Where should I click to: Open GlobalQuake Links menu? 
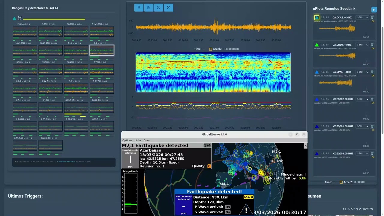138,140
